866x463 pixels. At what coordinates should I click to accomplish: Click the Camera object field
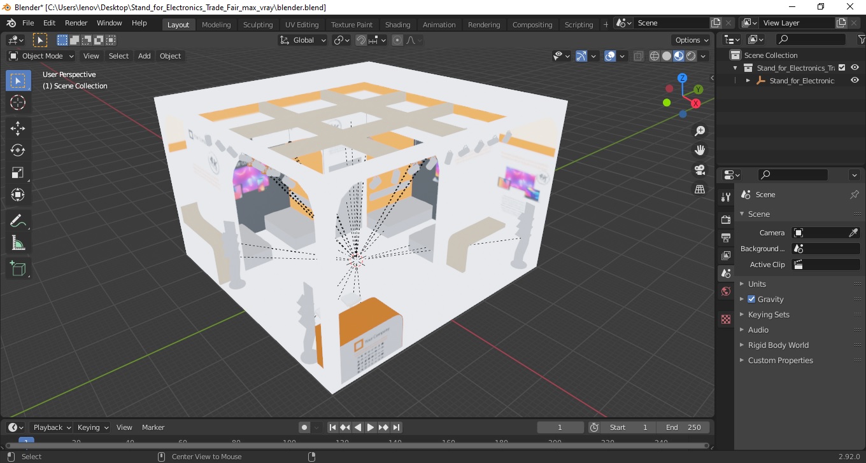[826, 233]
